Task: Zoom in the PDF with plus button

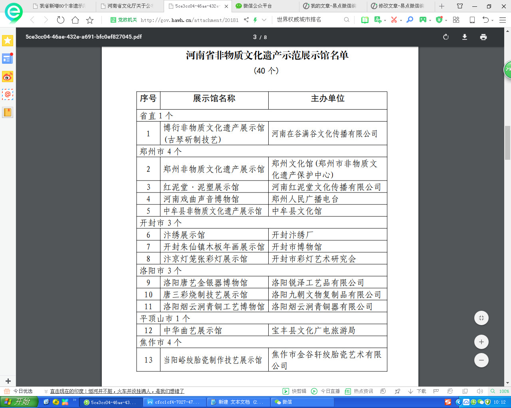Action: pos(481,342)
